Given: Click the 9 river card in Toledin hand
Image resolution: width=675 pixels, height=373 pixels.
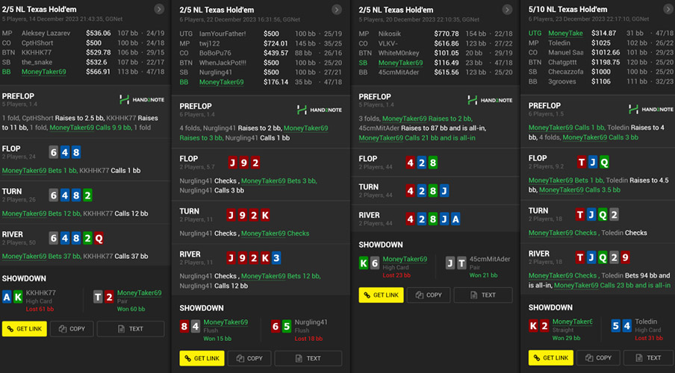Looking at the screenshot, I should pyautogui.click(x=626, y=257).
